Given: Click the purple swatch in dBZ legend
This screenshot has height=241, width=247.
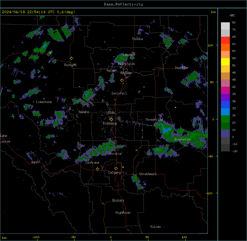Looking at the screenshot, I should pos(225,97).
